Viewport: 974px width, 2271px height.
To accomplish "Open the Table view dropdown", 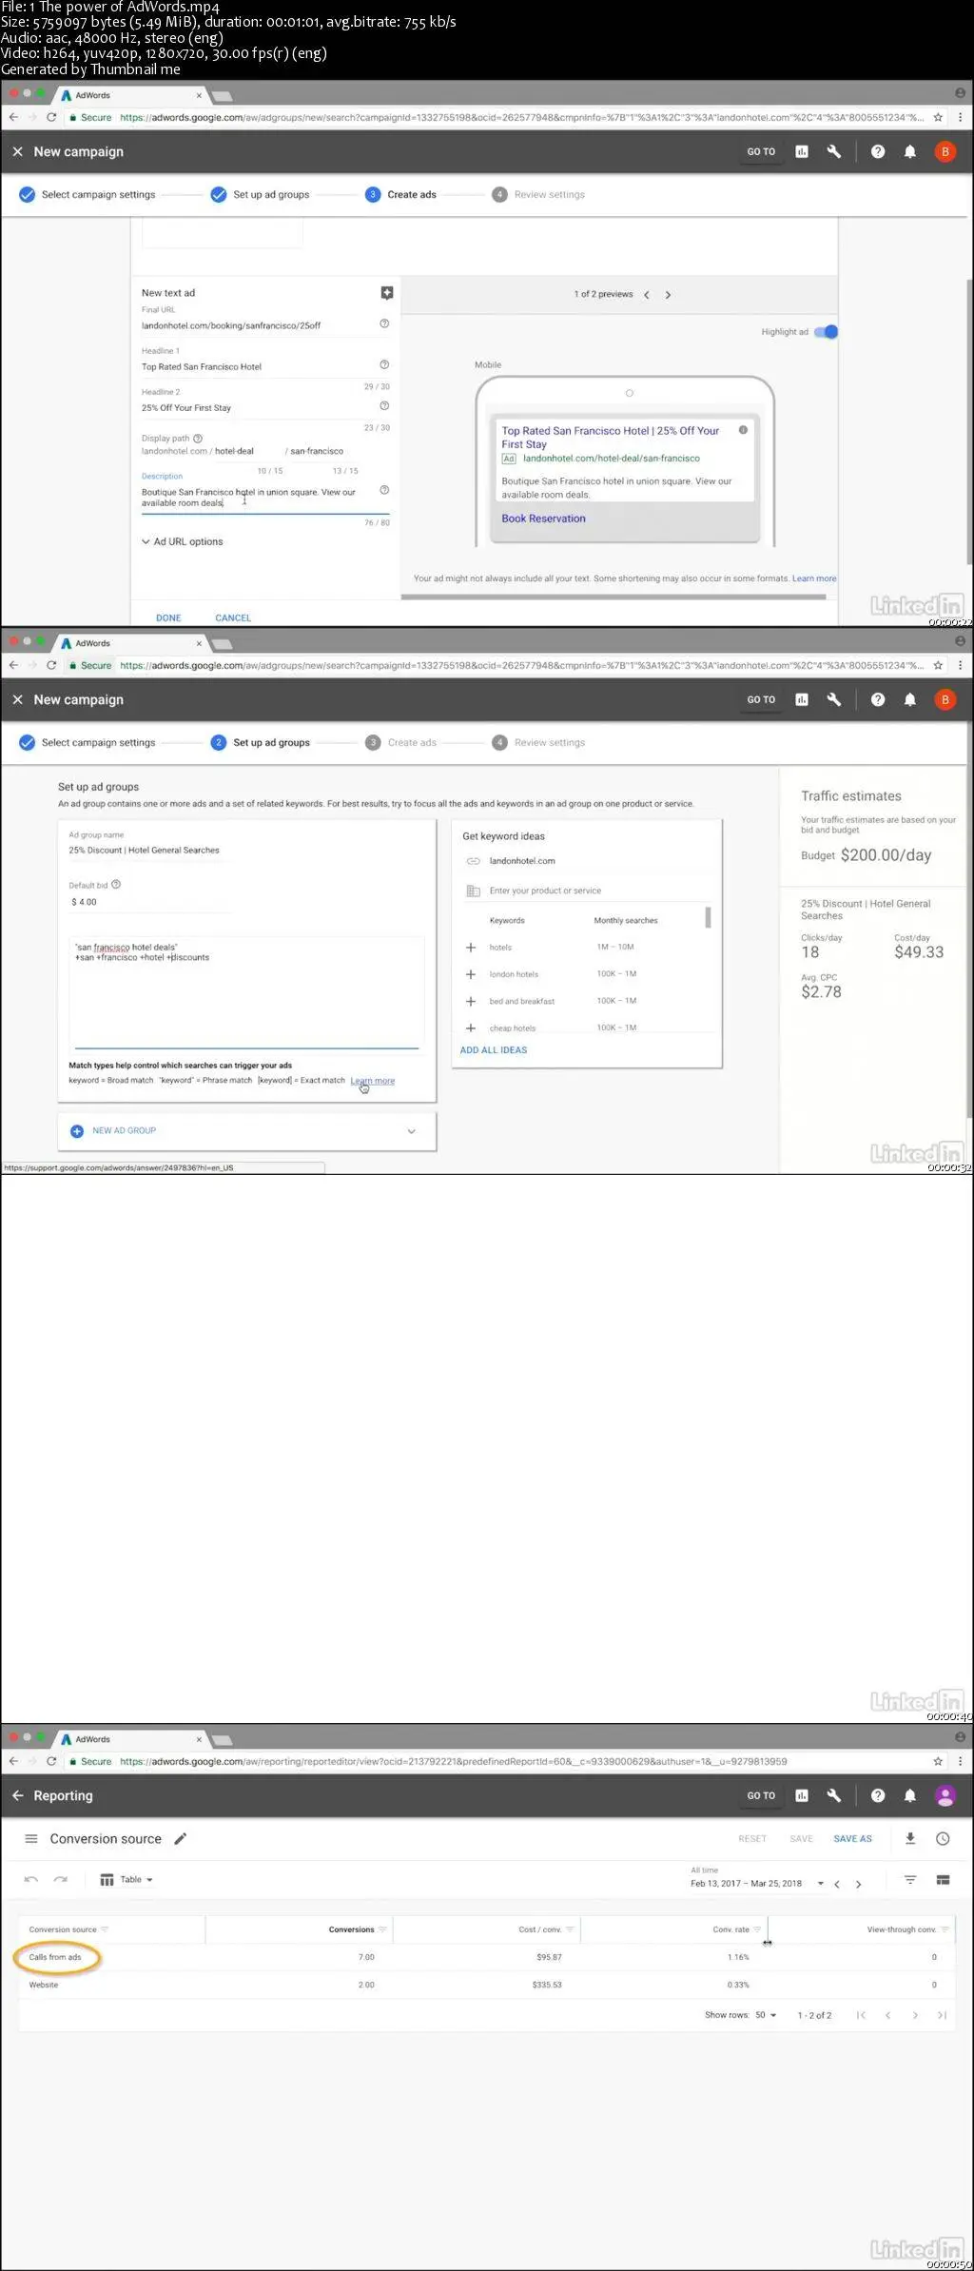I will pos(127,1879).
